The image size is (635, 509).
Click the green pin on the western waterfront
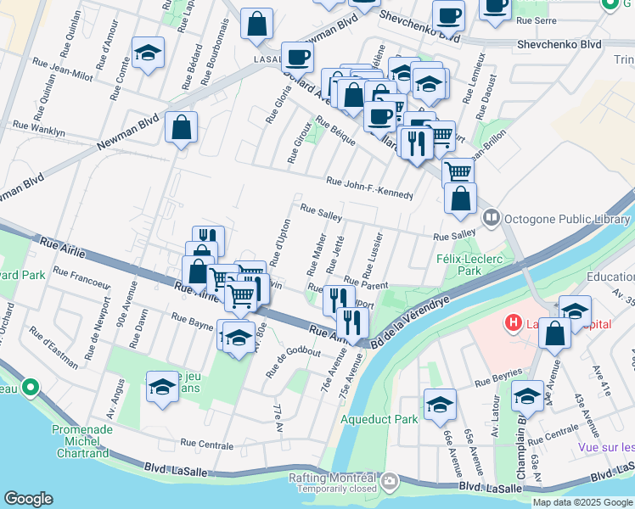click(x=31, y=388)
